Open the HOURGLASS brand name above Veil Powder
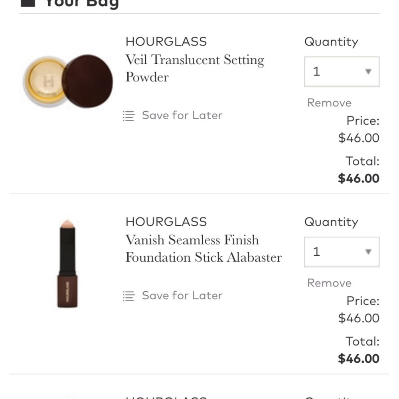Screen dimensions: 399x399 (166, 41)
